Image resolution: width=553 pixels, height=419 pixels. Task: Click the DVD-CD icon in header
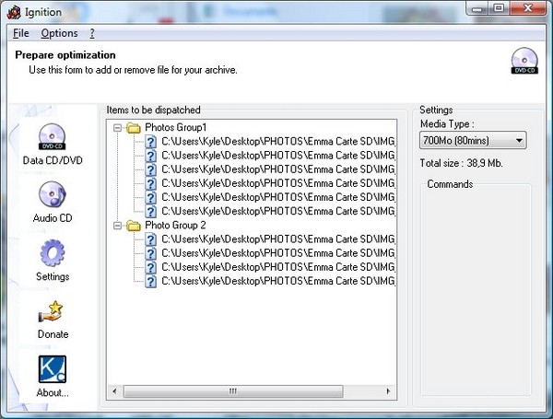tap(524, 61)
